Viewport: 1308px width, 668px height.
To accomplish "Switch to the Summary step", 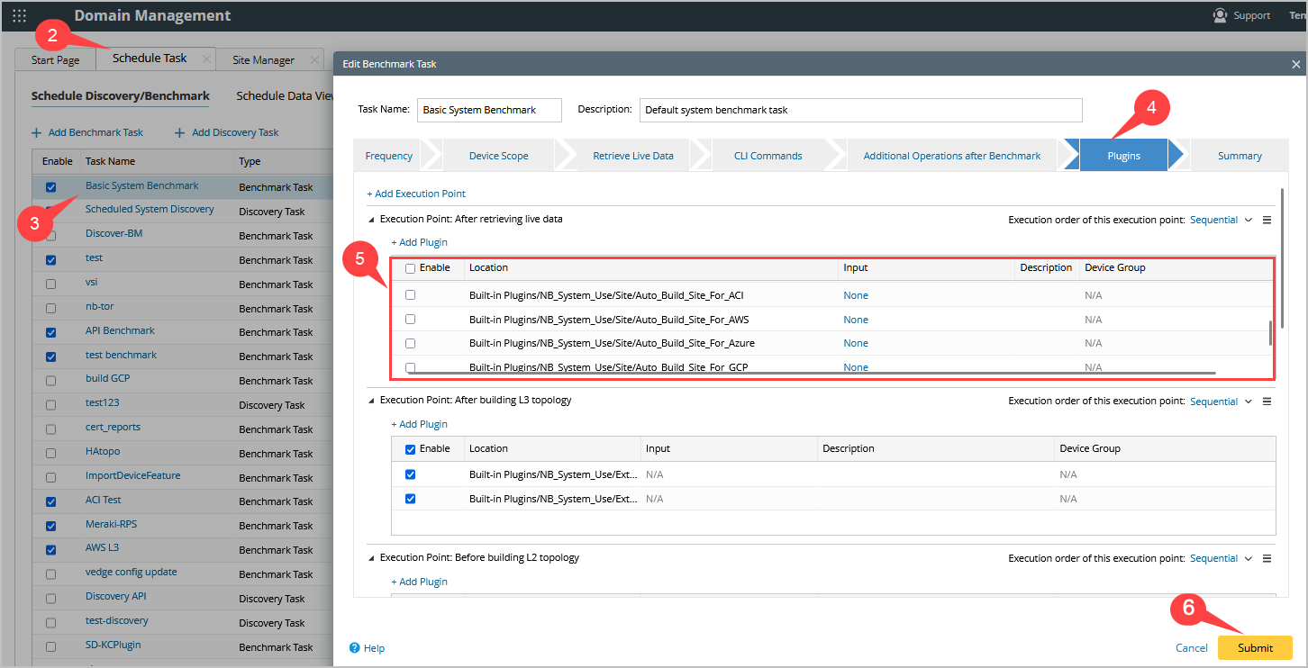I will [1239, 156].
